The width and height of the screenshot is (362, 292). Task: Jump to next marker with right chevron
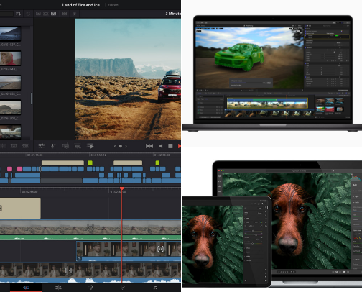click(x=126, y=146)
